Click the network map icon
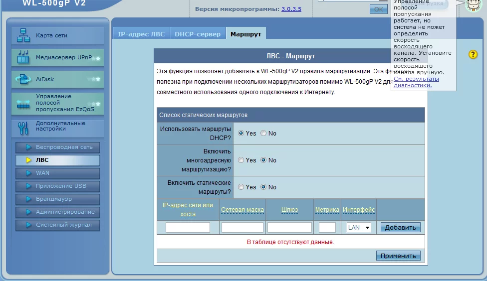487x281 pixels. (x=23, y=35)
